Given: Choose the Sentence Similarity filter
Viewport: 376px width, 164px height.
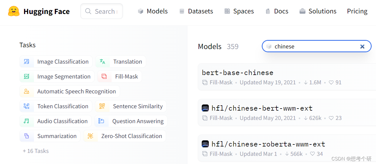Looking at the screenshot, I should click(131, 106).
